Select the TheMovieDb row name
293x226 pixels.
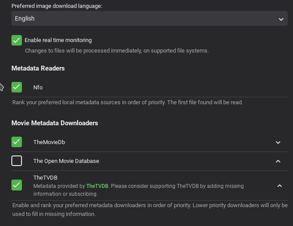click(x=49, y=142)
